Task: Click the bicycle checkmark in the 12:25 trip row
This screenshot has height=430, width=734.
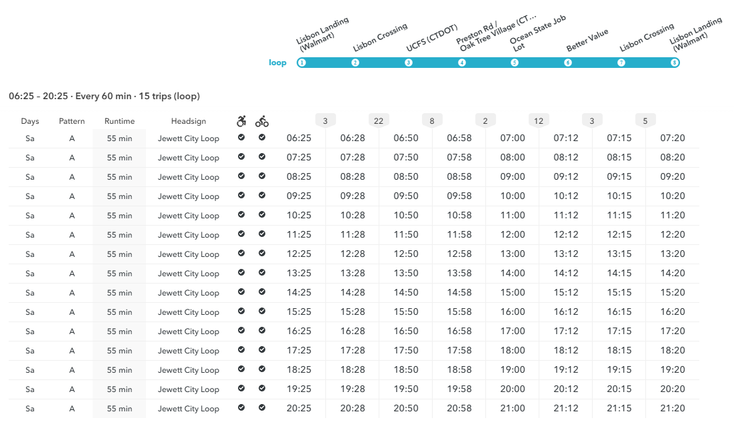Action: click(x=262, y=253)
